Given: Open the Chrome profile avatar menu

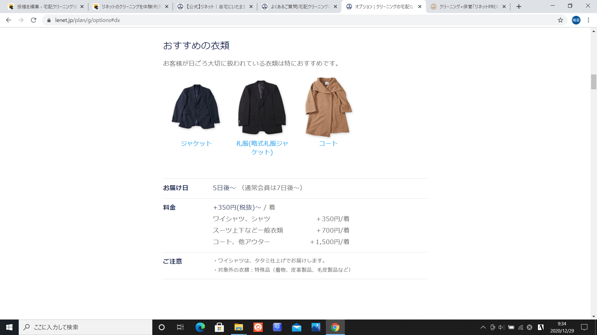Looking at the screenshot, I should click(576, 20).
